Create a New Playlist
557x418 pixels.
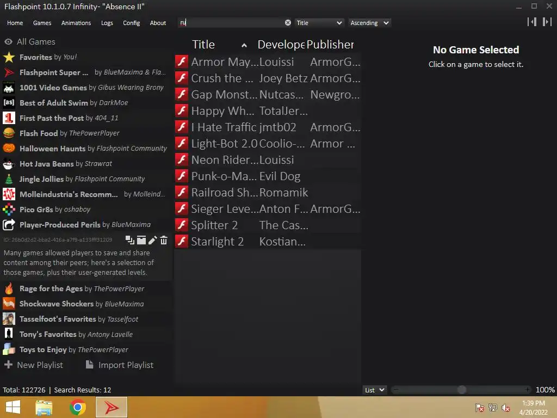33,365
